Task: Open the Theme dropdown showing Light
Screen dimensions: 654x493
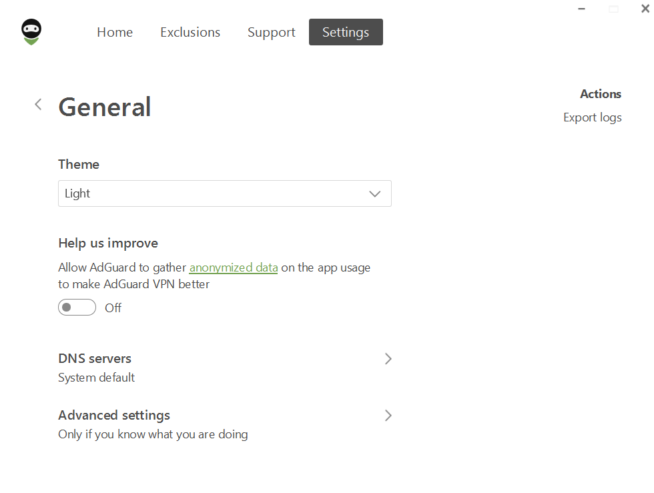Action: (x=225, y=193)
